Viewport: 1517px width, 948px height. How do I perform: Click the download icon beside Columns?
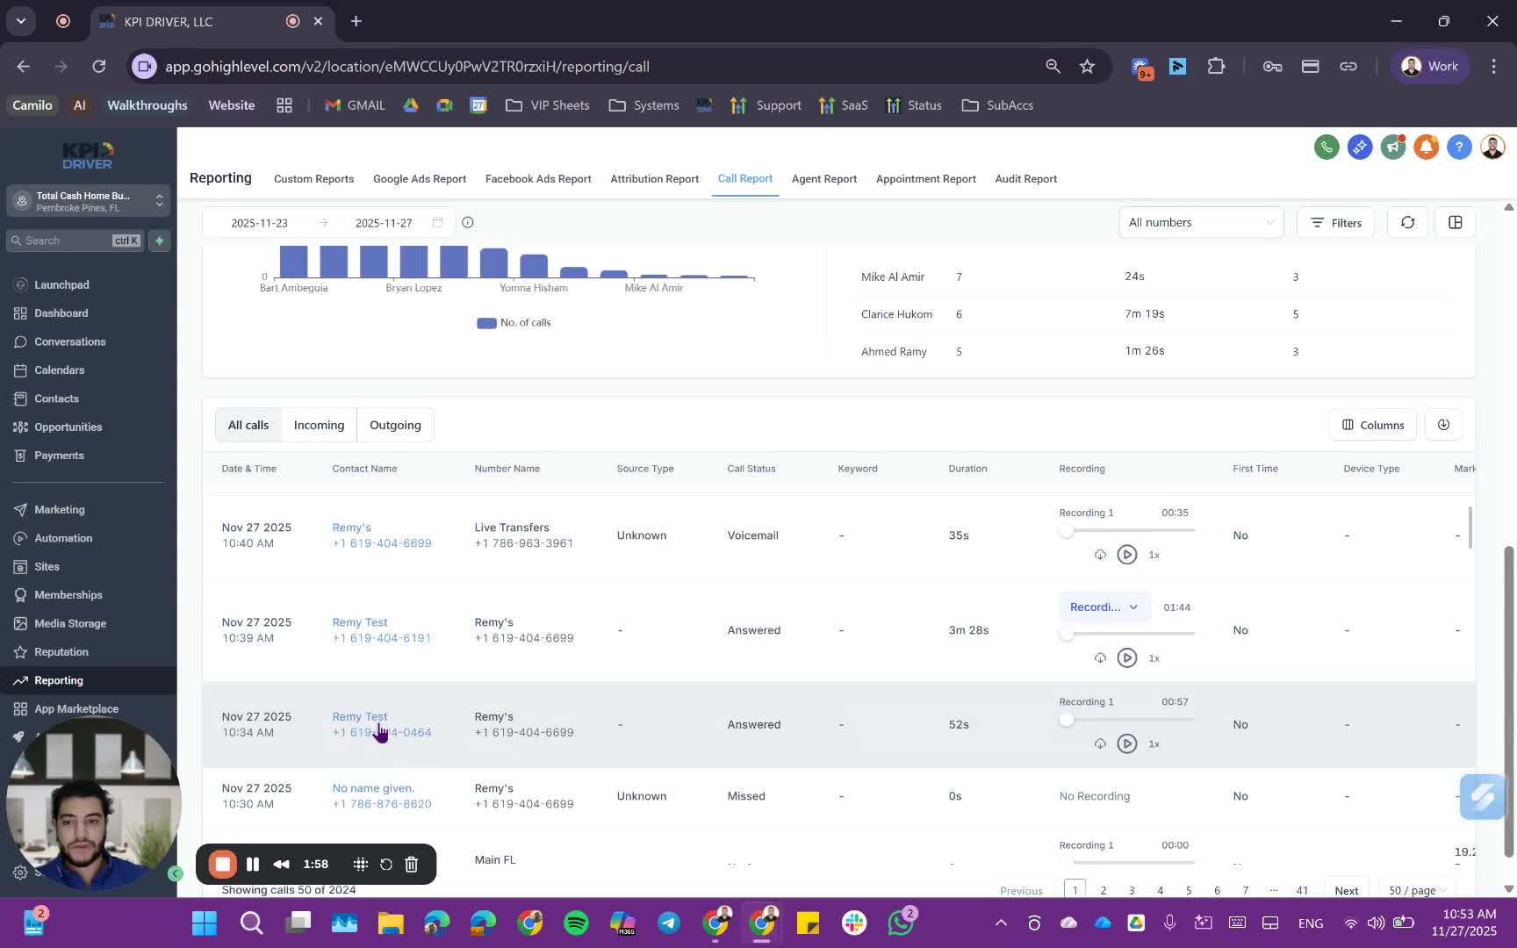click(1443, 425)
